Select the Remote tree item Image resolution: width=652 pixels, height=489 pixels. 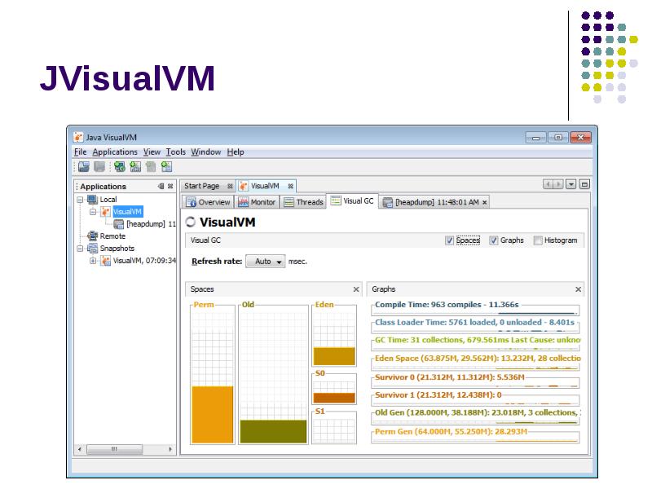[112, 236]
